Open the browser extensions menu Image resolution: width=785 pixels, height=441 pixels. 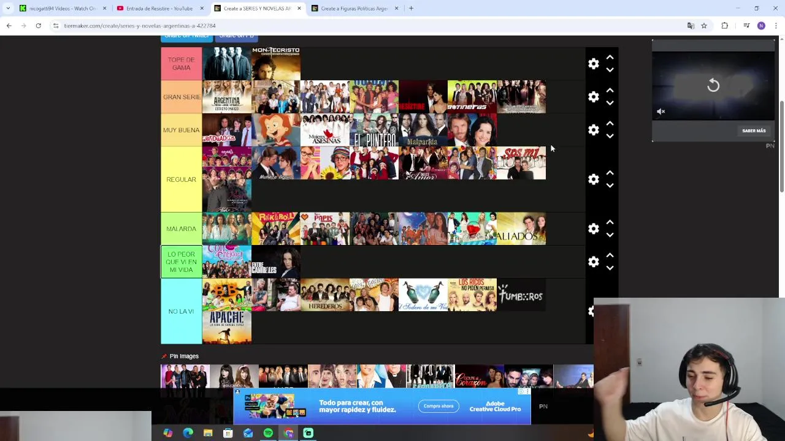pyautogui.click(x=725, y=26)
